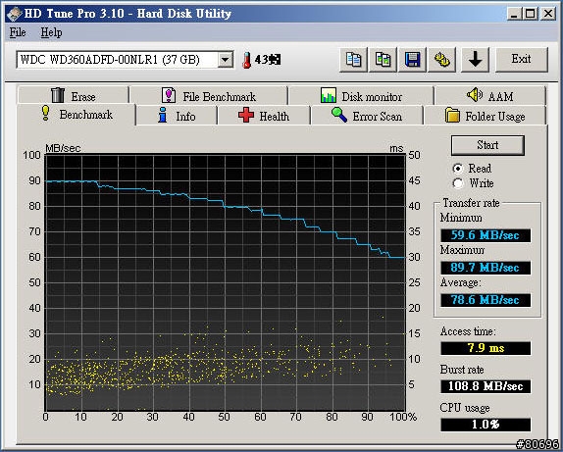
Task: Click the floppy disk save screenshot icon
Action: click(x=413, y=60)
